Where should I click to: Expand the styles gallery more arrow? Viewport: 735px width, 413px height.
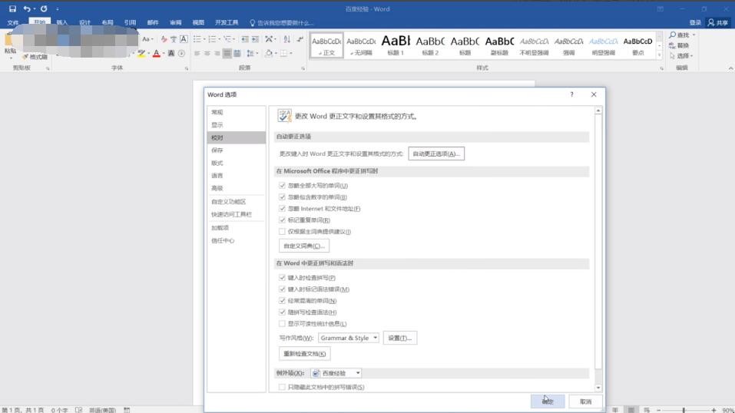659,55
